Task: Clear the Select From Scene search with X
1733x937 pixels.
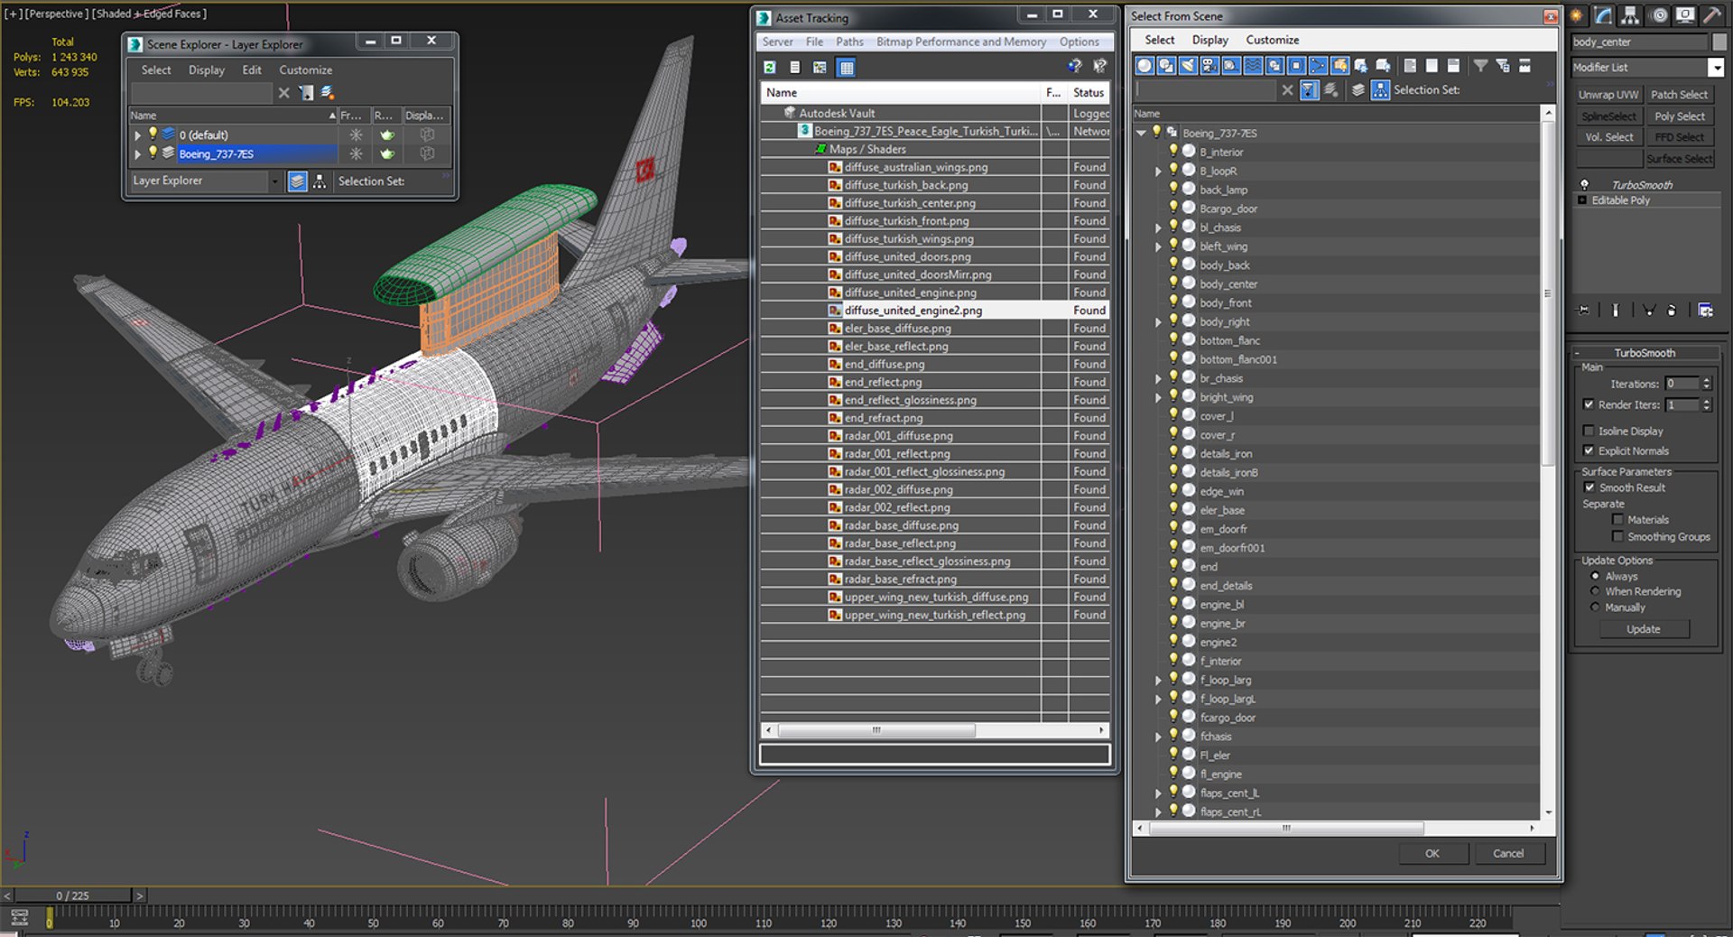Action: [x=1287, y=89]
